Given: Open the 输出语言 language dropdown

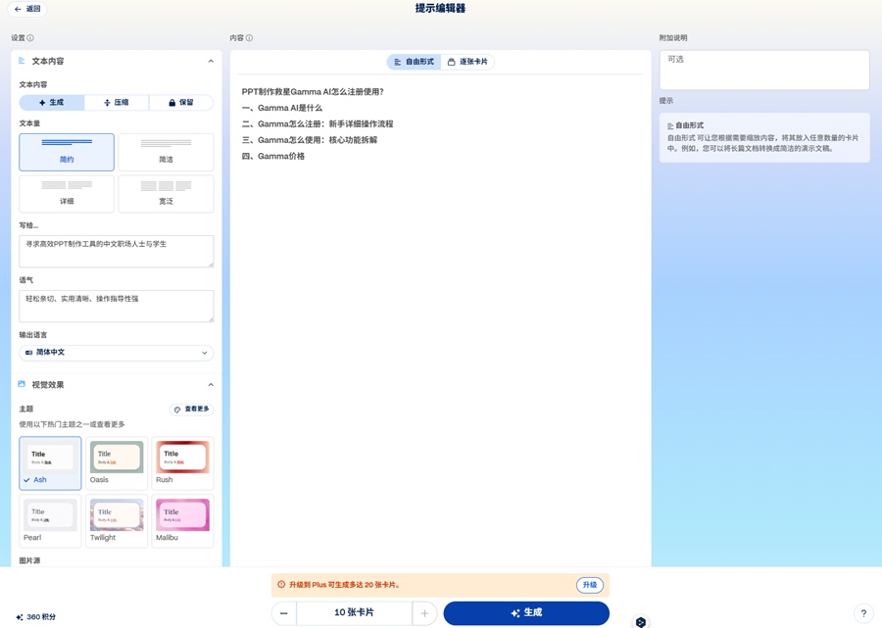Looking at the screenshot, I should (117, 352).
